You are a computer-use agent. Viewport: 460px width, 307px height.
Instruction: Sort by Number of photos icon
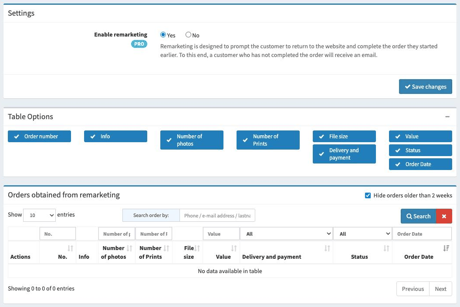(x=129, y=248)
